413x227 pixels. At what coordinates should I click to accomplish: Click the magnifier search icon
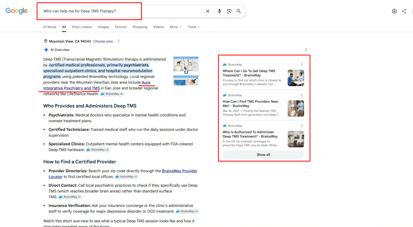click(239, 11)
